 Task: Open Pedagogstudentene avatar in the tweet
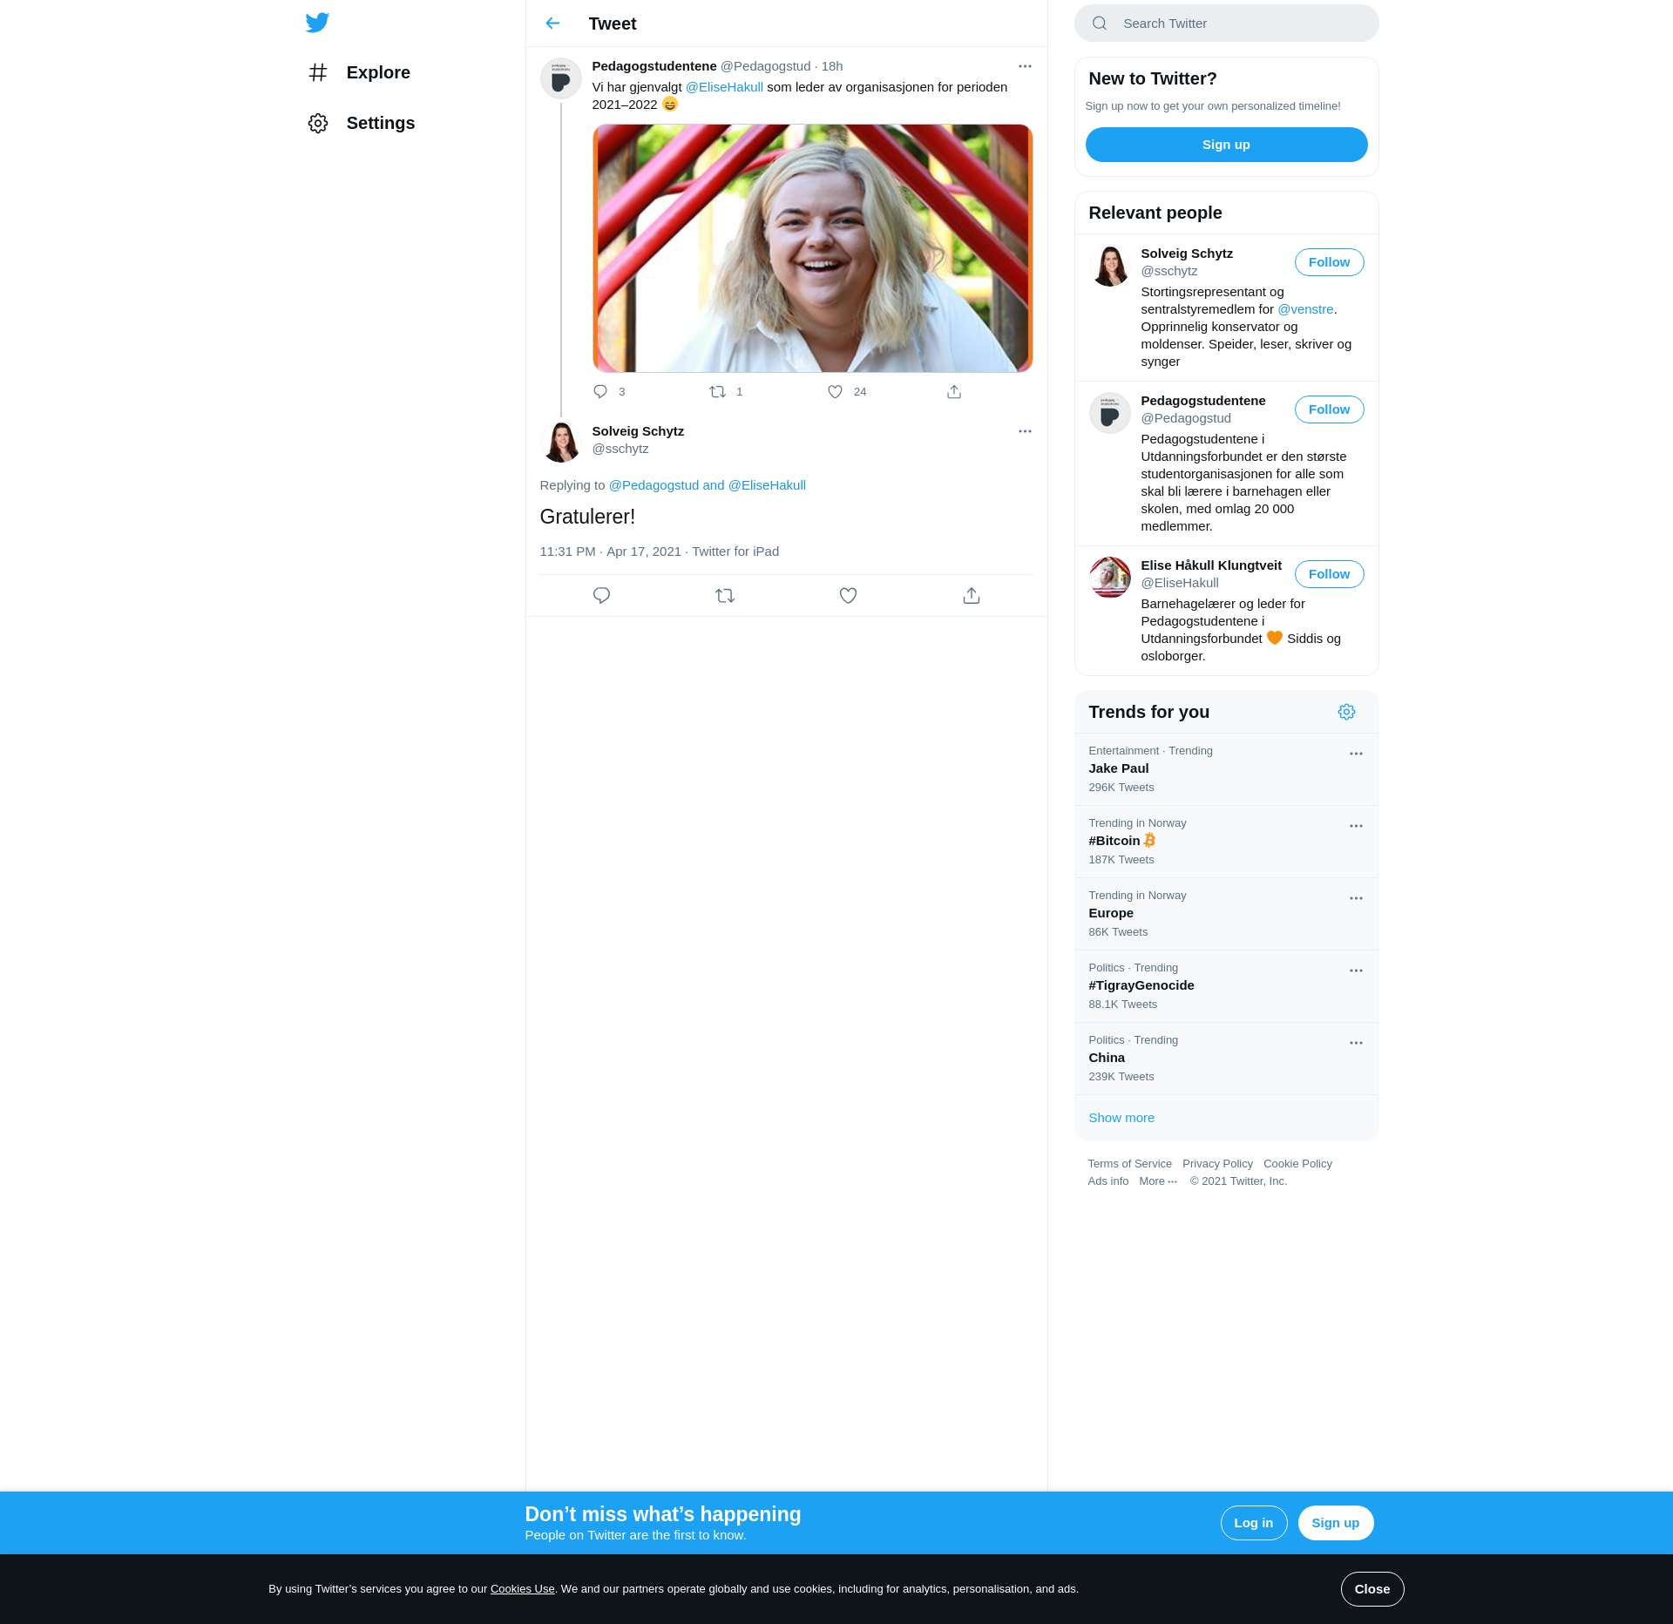tap(561, 79)
